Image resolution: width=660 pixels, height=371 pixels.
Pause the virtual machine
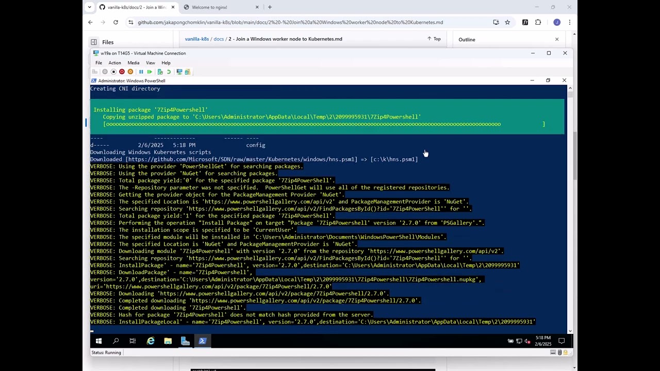click(x=141, y=72)
